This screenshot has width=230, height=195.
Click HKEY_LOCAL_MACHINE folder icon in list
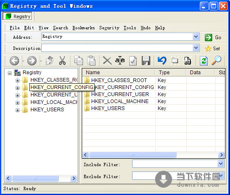point(87,101)
